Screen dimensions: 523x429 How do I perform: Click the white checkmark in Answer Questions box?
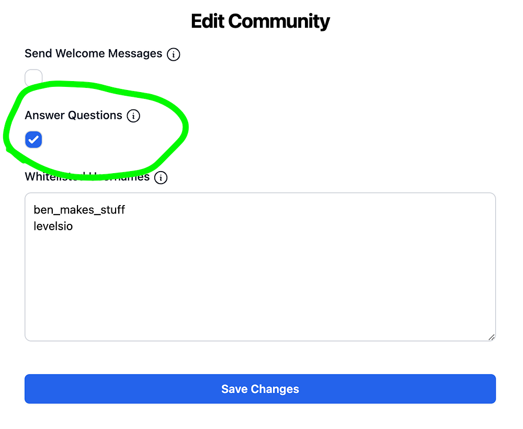(33, 140)
